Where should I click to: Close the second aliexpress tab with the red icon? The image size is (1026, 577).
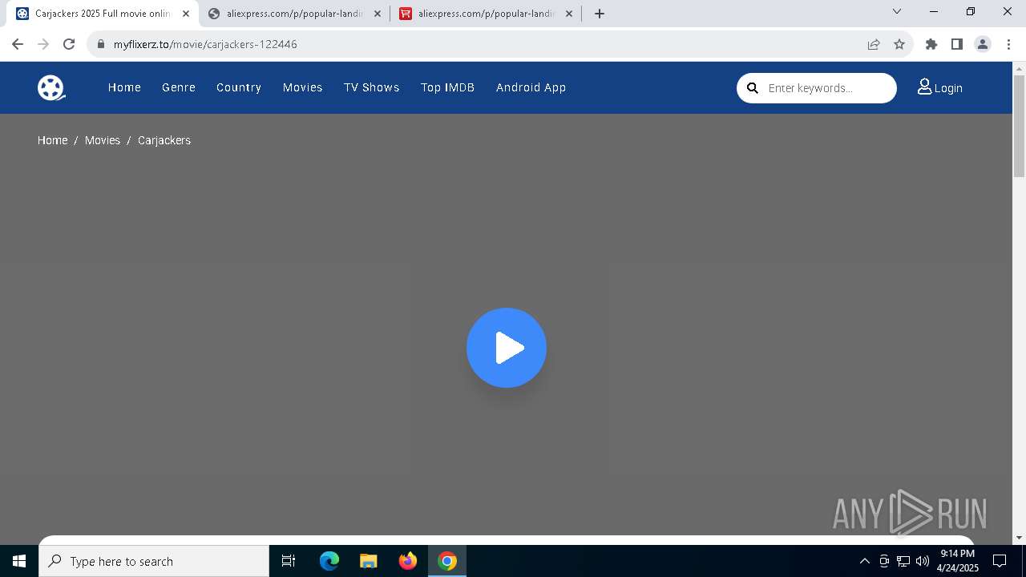click(x=569, y=14)
